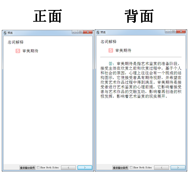This screenshot has height=173, width=189.
Task: Go to previous card in the left 正面 window
Action: (x=68, y=167)
